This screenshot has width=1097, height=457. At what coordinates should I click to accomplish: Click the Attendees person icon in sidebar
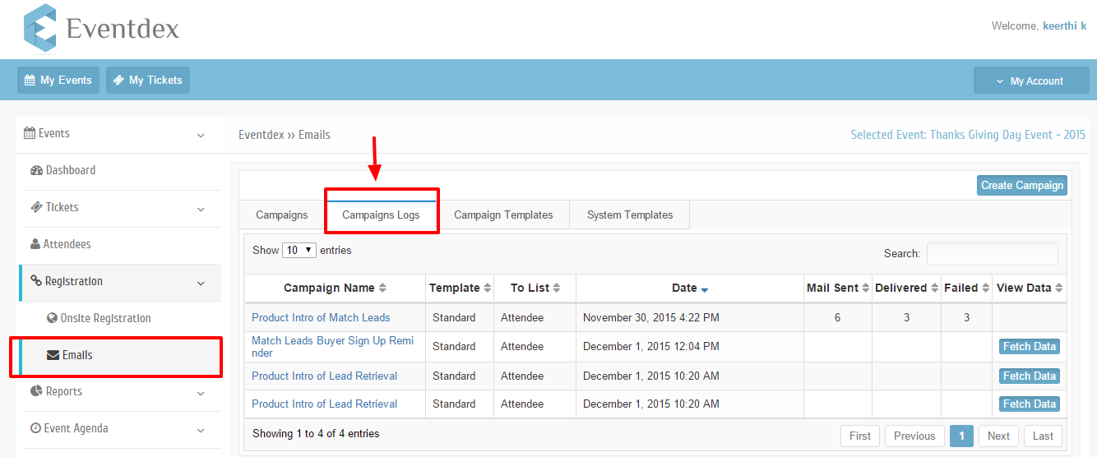coord(35,245)
